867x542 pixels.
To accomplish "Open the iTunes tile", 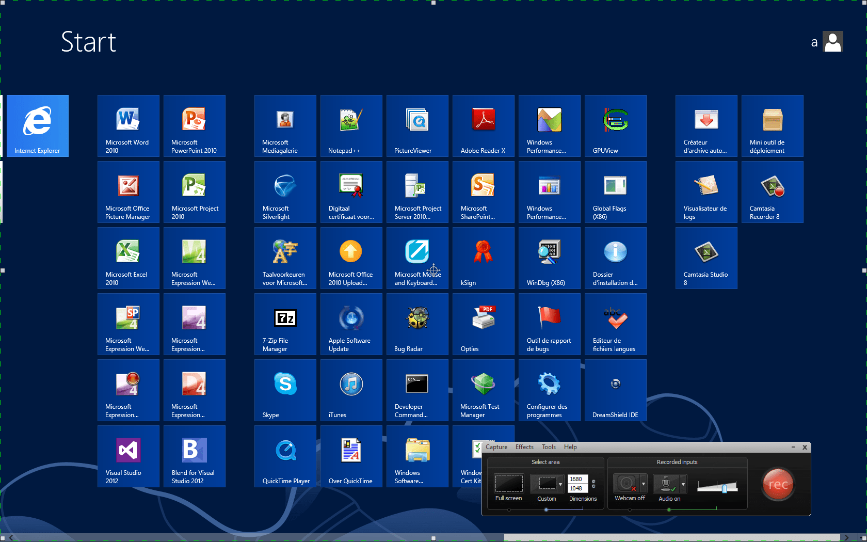I will point(351,390).
